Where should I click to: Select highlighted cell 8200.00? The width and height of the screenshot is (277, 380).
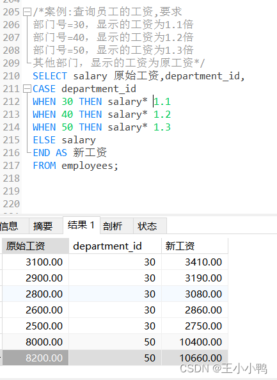[x=35, y=358]
